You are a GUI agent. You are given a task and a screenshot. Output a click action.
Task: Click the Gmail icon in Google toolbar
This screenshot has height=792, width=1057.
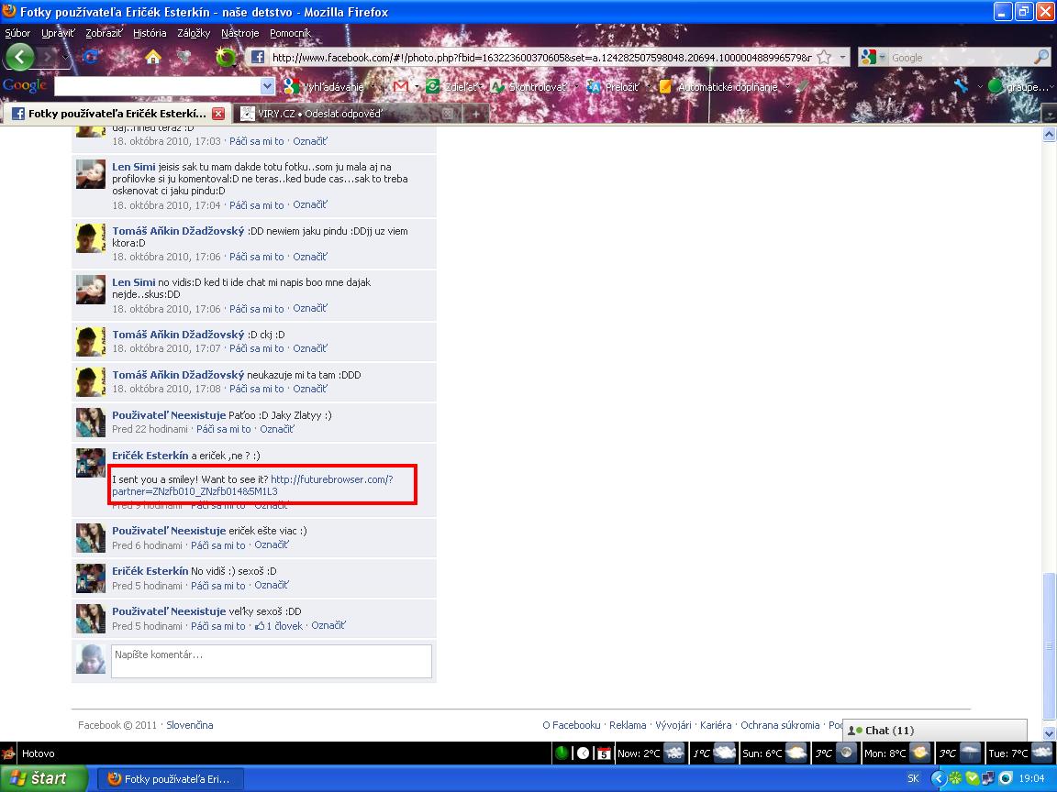(400, 86)
